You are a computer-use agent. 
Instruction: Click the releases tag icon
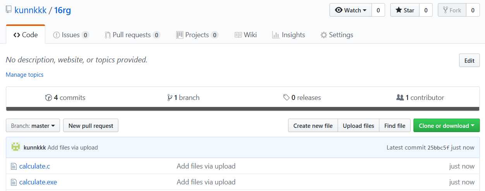tap(286, 98)
